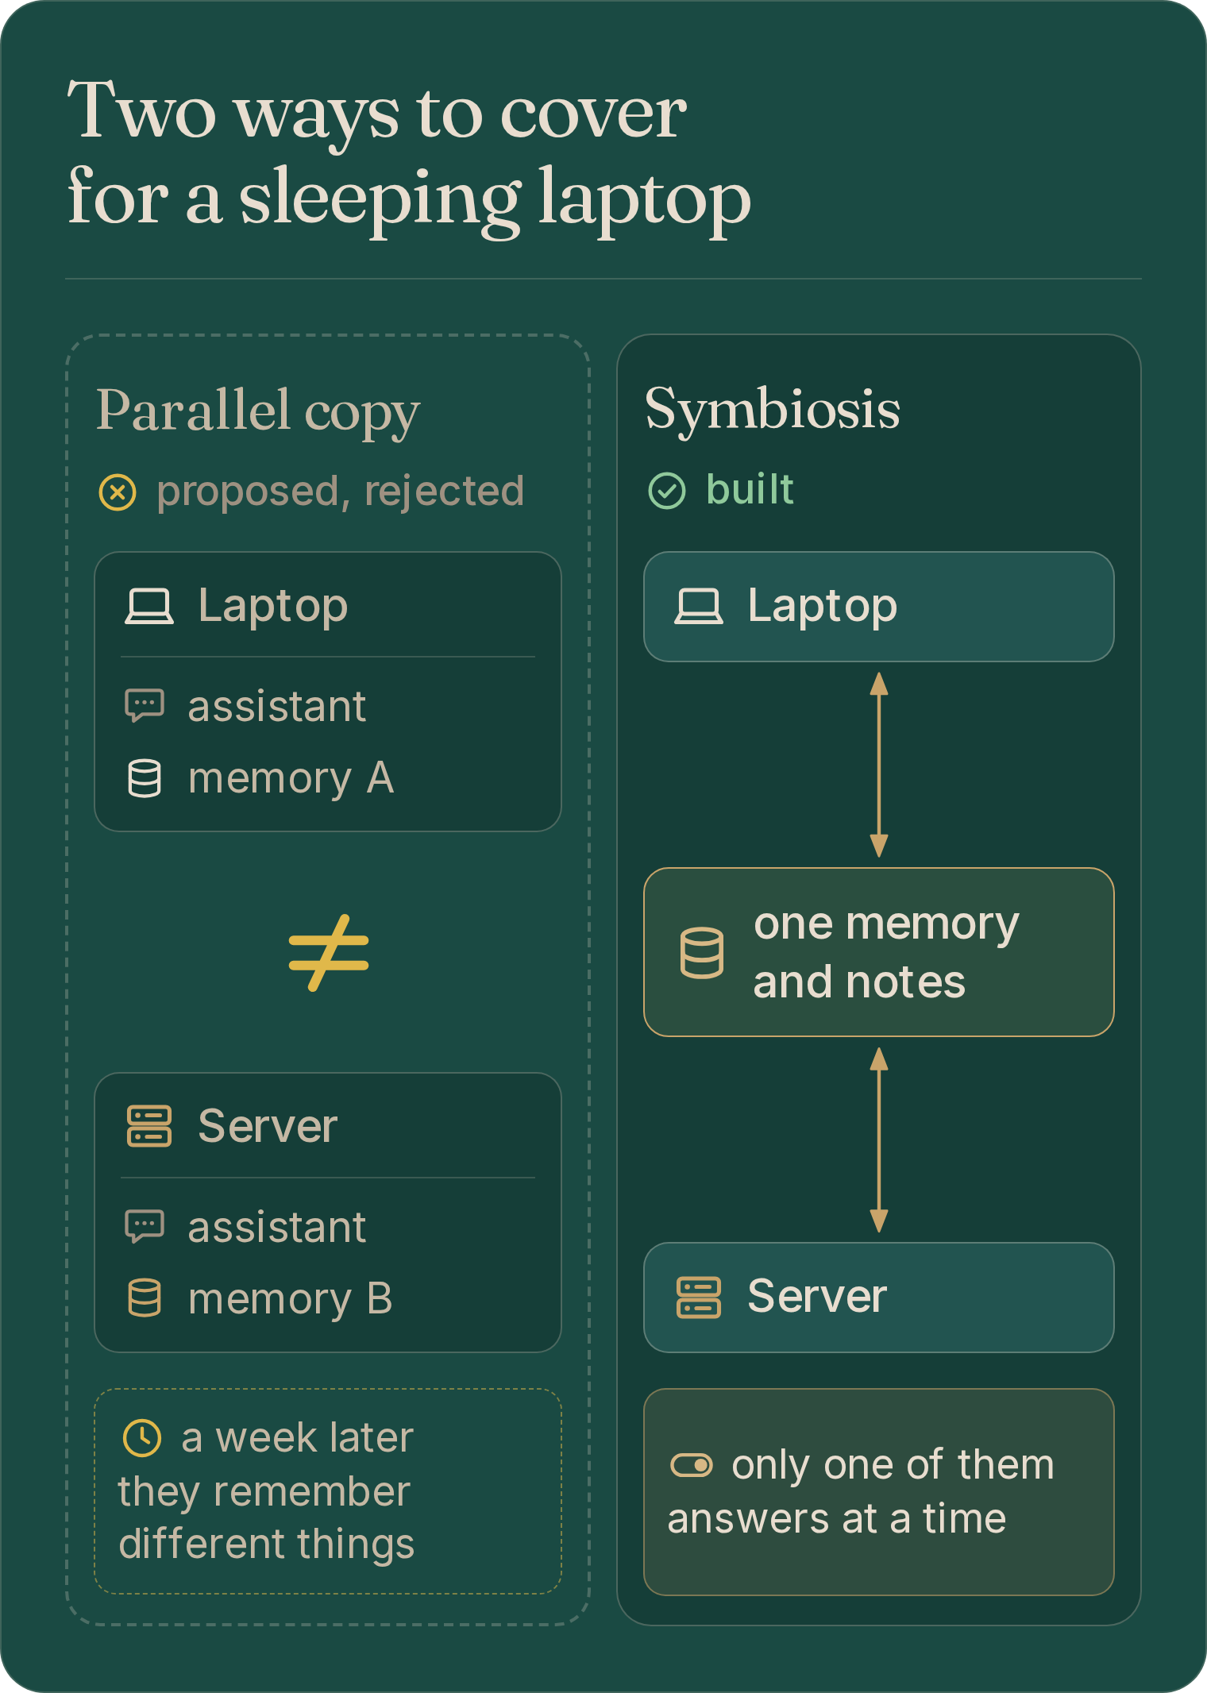Click the "Laptop" label in the Parallel copy column

273,607
